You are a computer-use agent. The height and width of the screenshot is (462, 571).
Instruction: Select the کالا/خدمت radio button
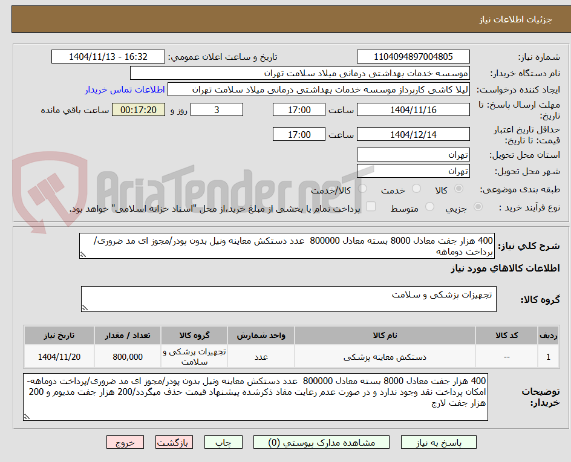362,189
